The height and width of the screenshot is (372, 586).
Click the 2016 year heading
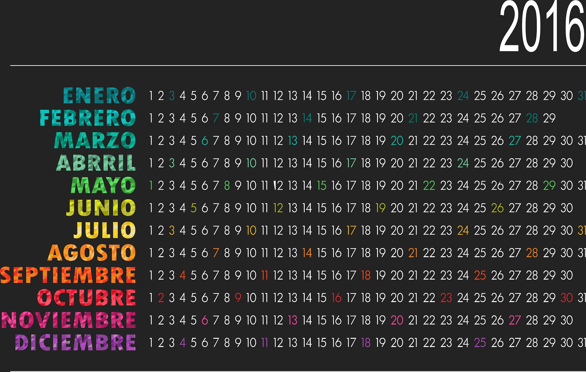pos(543,26)
